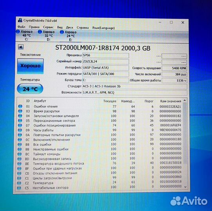
Task: Click the 24 °C temperature indicator
Action: tap(30, 89)
